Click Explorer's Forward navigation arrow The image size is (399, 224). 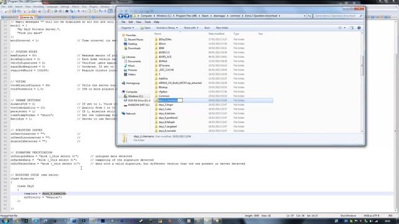coord(127,16)
